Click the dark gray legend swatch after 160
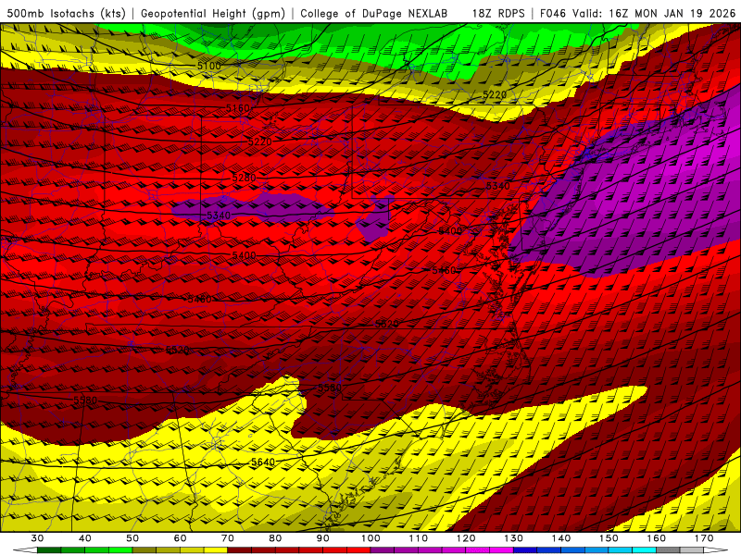The height and width of the screenshot is (555, 741). click(668, 550)
